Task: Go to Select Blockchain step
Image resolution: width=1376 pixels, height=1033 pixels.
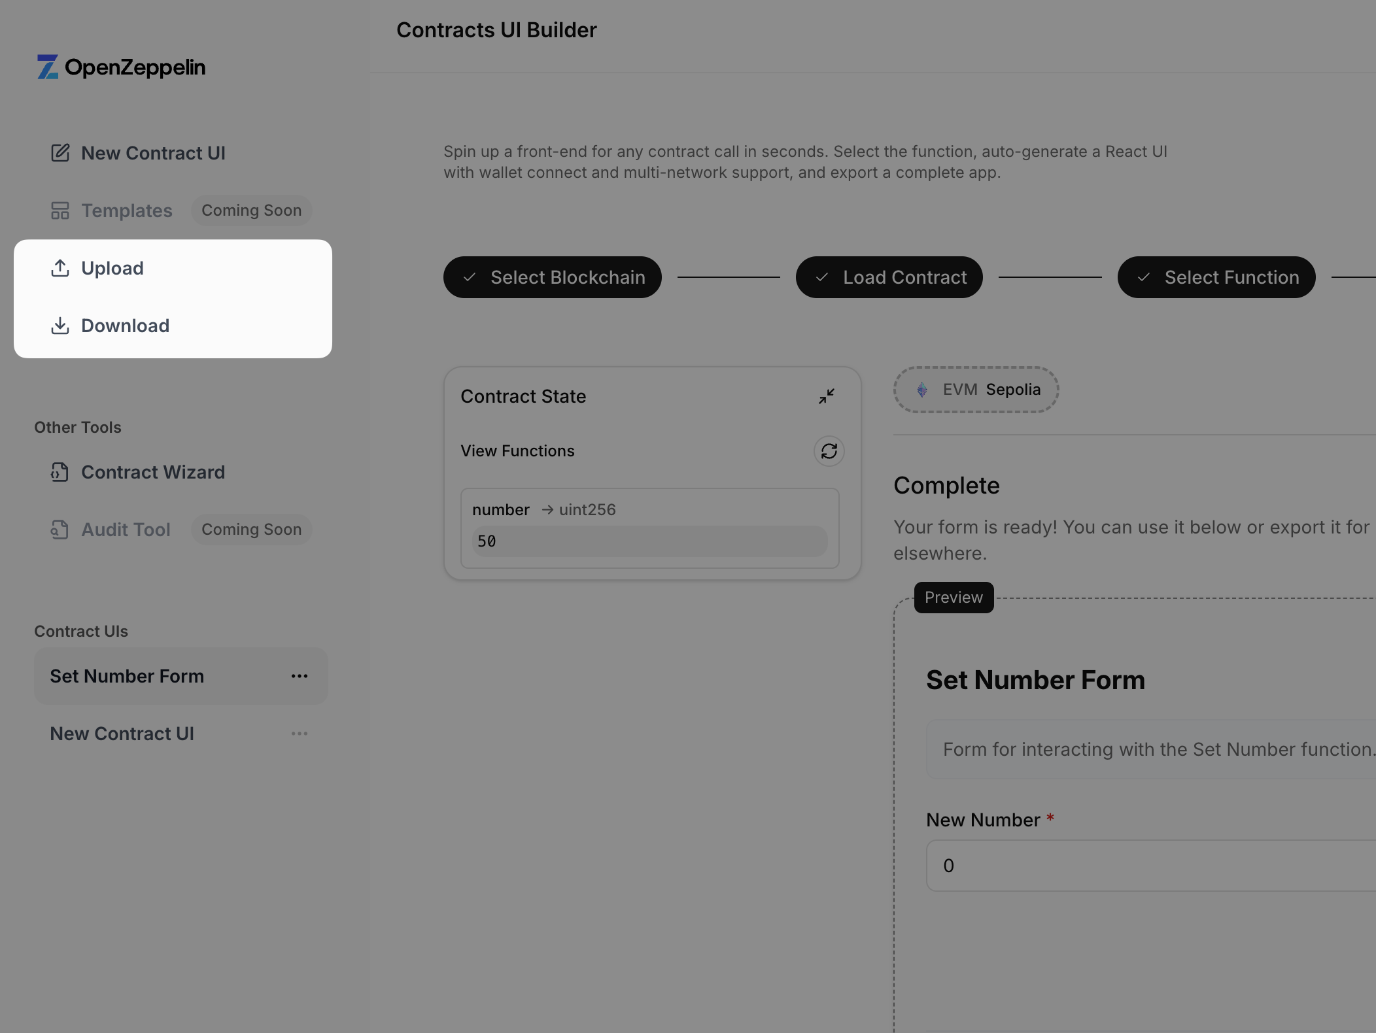Action: click(553, 277)
